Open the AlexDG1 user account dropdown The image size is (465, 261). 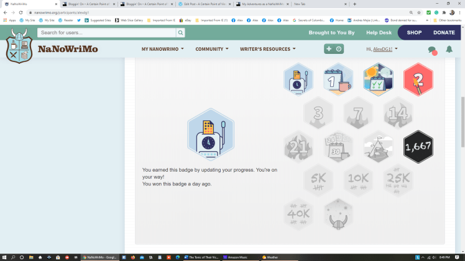click(x=382, y=49)
